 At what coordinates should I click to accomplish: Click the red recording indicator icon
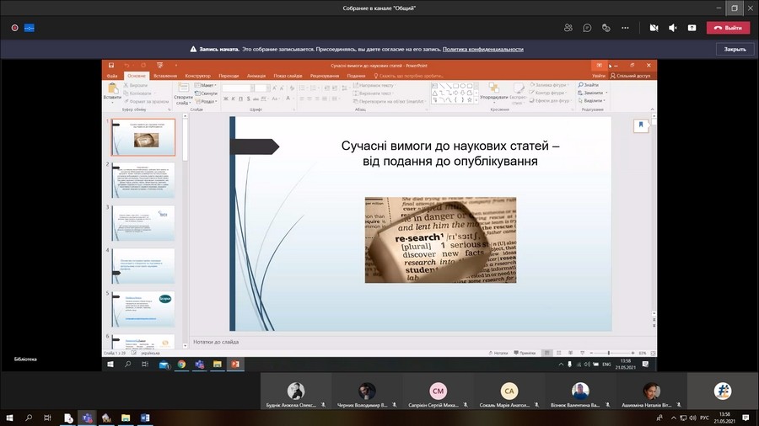click(x=15, y=28)
